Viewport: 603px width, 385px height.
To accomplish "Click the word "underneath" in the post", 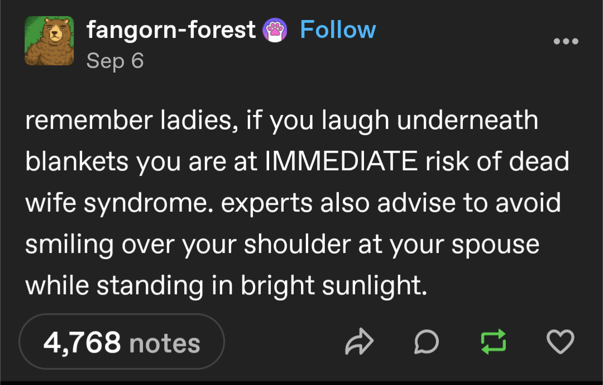I will 467,120.
